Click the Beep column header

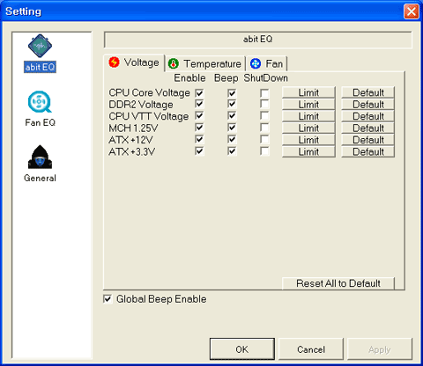click(x=226, y=78)
